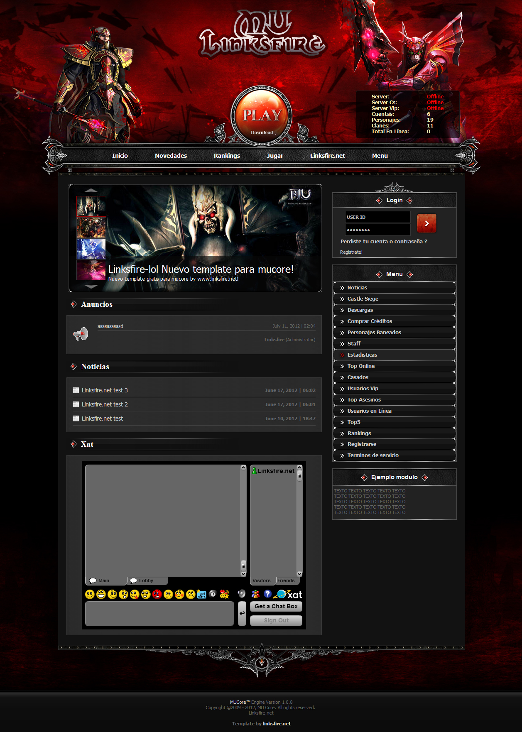522x732 pixels.
Task: Open Novedades in the top navigation
Action: tap(171, 156)
